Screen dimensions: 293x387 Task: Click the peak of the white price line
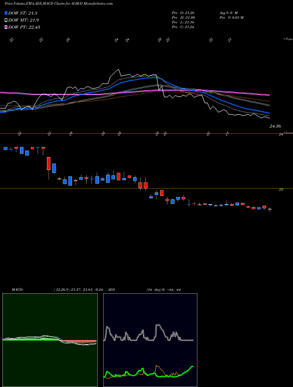[118, 70]
